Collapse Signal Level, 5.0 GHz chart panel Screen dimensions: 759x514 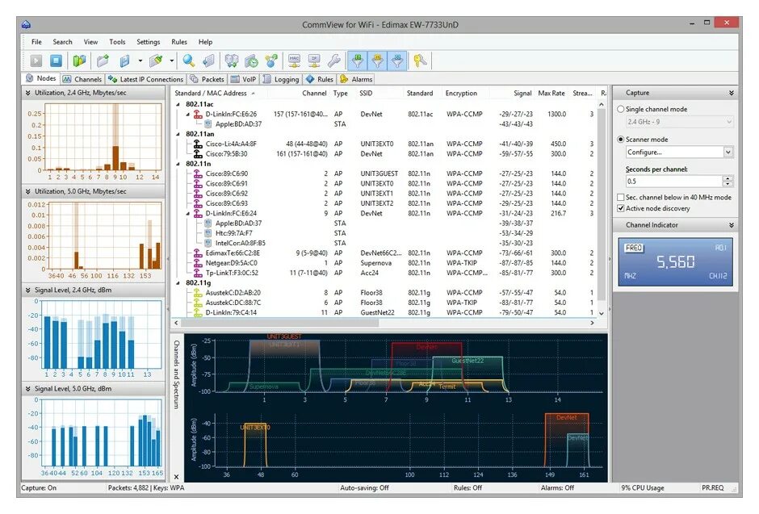point(27,389)
